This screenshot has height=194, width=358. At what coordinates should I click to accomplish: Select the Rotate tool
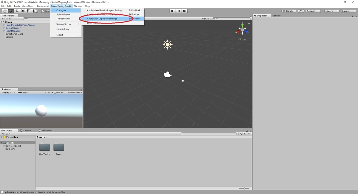click(x=17, y=11)
